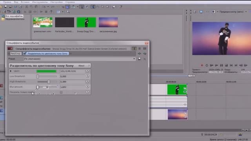
Task: Open the Инструменты menu
Action: coord(40,2)
